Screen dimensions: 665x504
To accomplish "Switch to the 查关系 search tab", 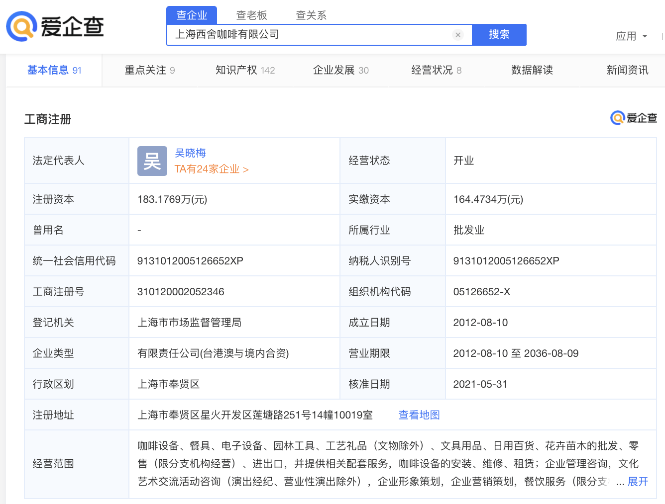I will point(311,15).
